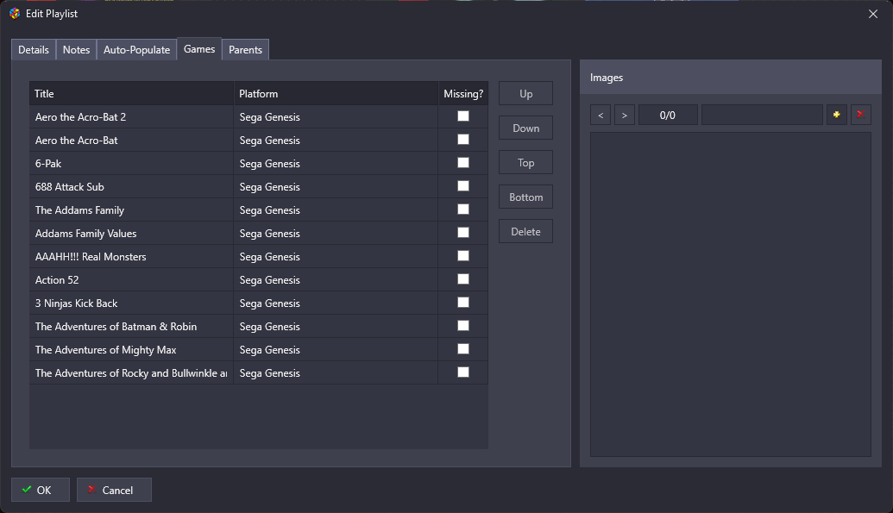Move game to Top button
Image resolution: width=893 pixels, height=513 pixels.
pyautogui.click(x=525, y=163)
